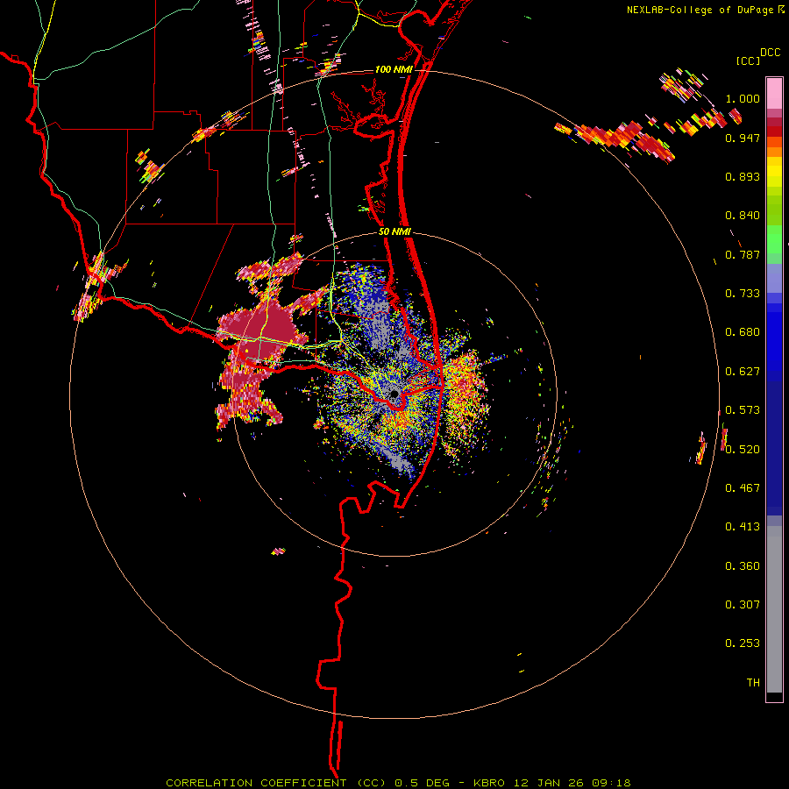Click the 09:18 time stamp
Screen dimensions: 789x789
coord(611,783)
